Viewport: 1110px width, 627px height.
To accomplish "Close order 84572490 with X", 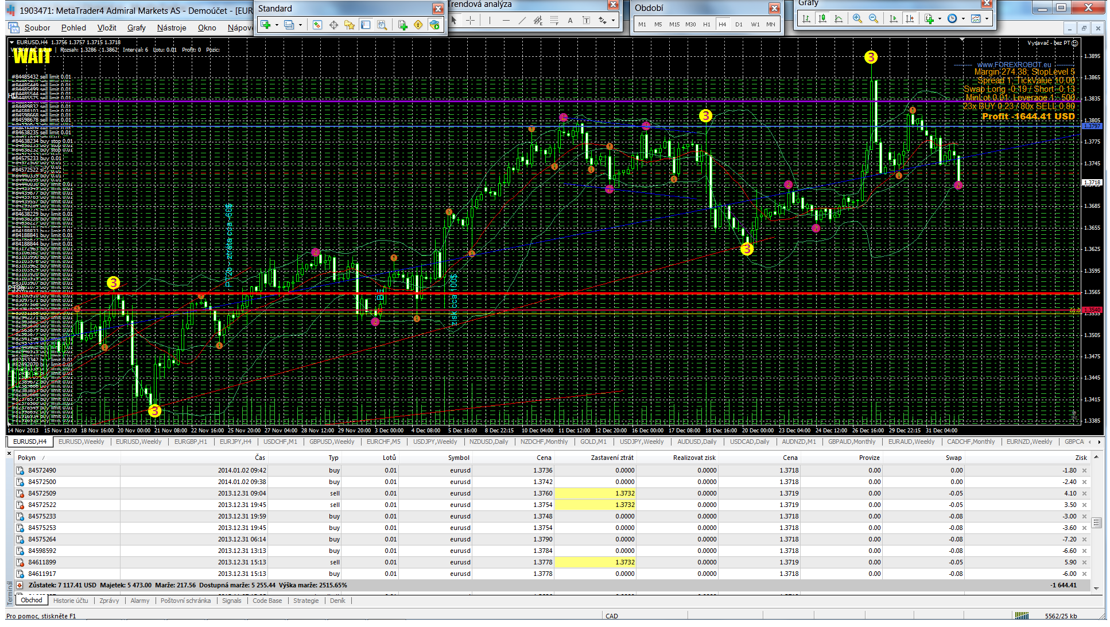I will coord(1084,470).
